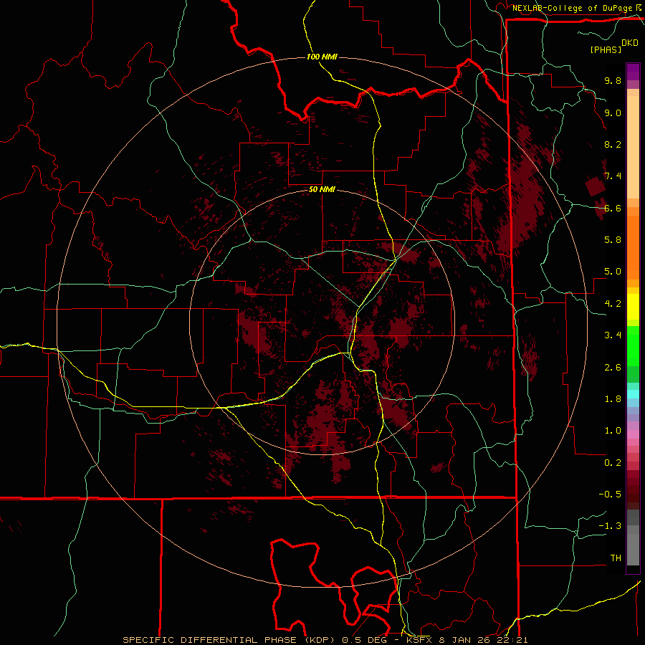
Task: Select the -1.3 scale value
Action: pyautogui.click(x=610, y=526)
